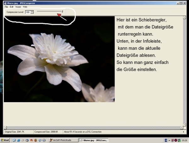This screenshot has height=143, width=189.
Task: Click the system clock showing 15:20
Action: click(x=184, y=140)
